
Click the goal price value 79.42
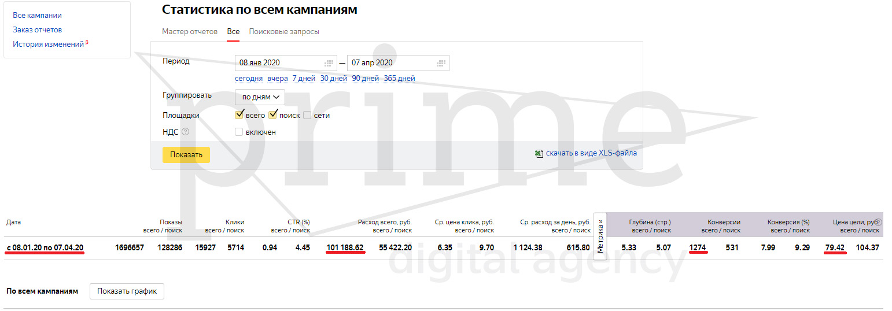[836, 248]
